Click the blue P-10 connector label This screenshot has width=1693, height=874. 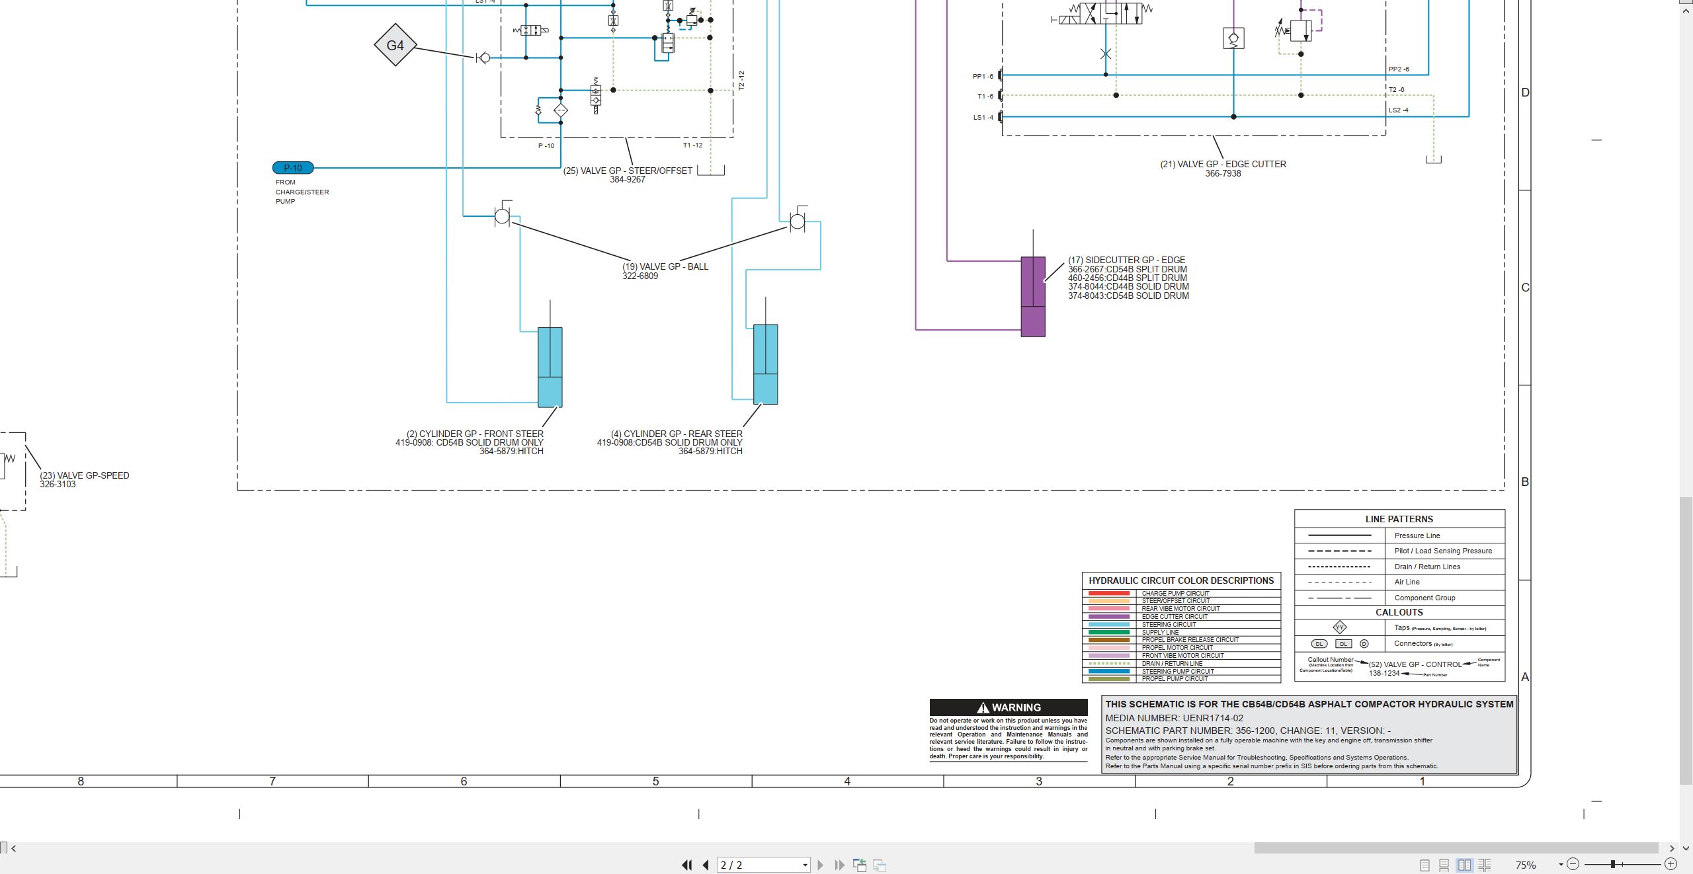(x=293, y=168)
